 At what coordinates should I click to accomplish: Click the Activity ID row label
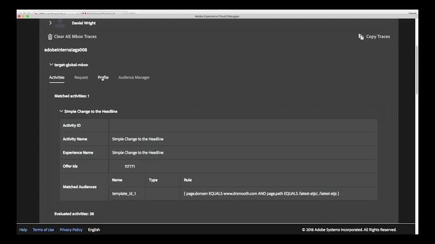click(x=72, y=125)
